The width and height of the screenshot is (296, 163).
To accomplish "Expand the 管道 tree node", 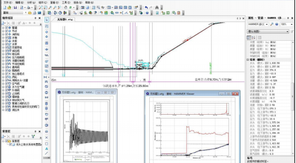I will tap(3, 28).
